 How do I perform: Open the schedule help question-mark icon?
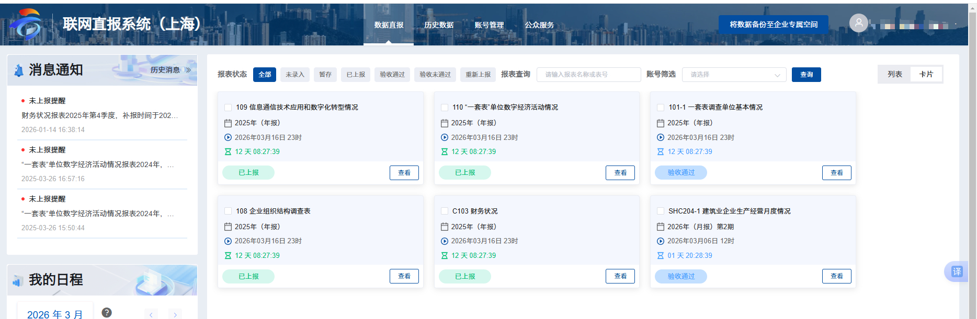coord(107,312)
